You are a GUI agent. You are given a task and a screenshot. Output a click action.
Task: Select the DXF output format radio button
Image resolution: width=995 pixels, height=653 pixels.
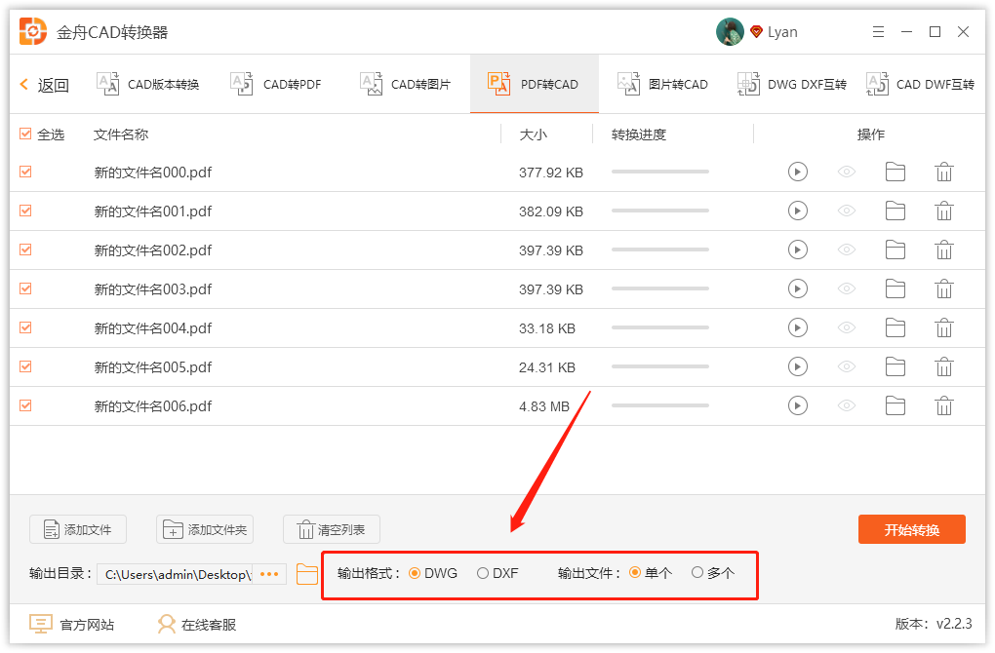click(x=483, y=573)
